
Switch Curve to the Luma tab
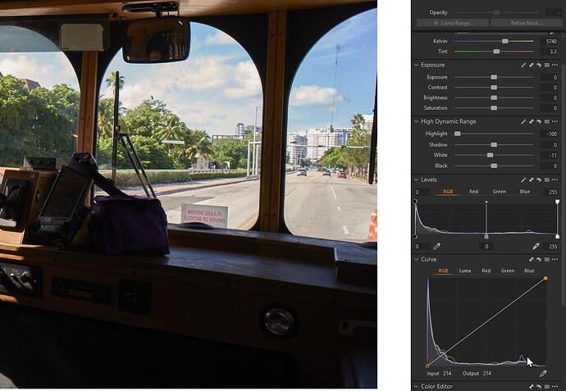tap(464, 271)
